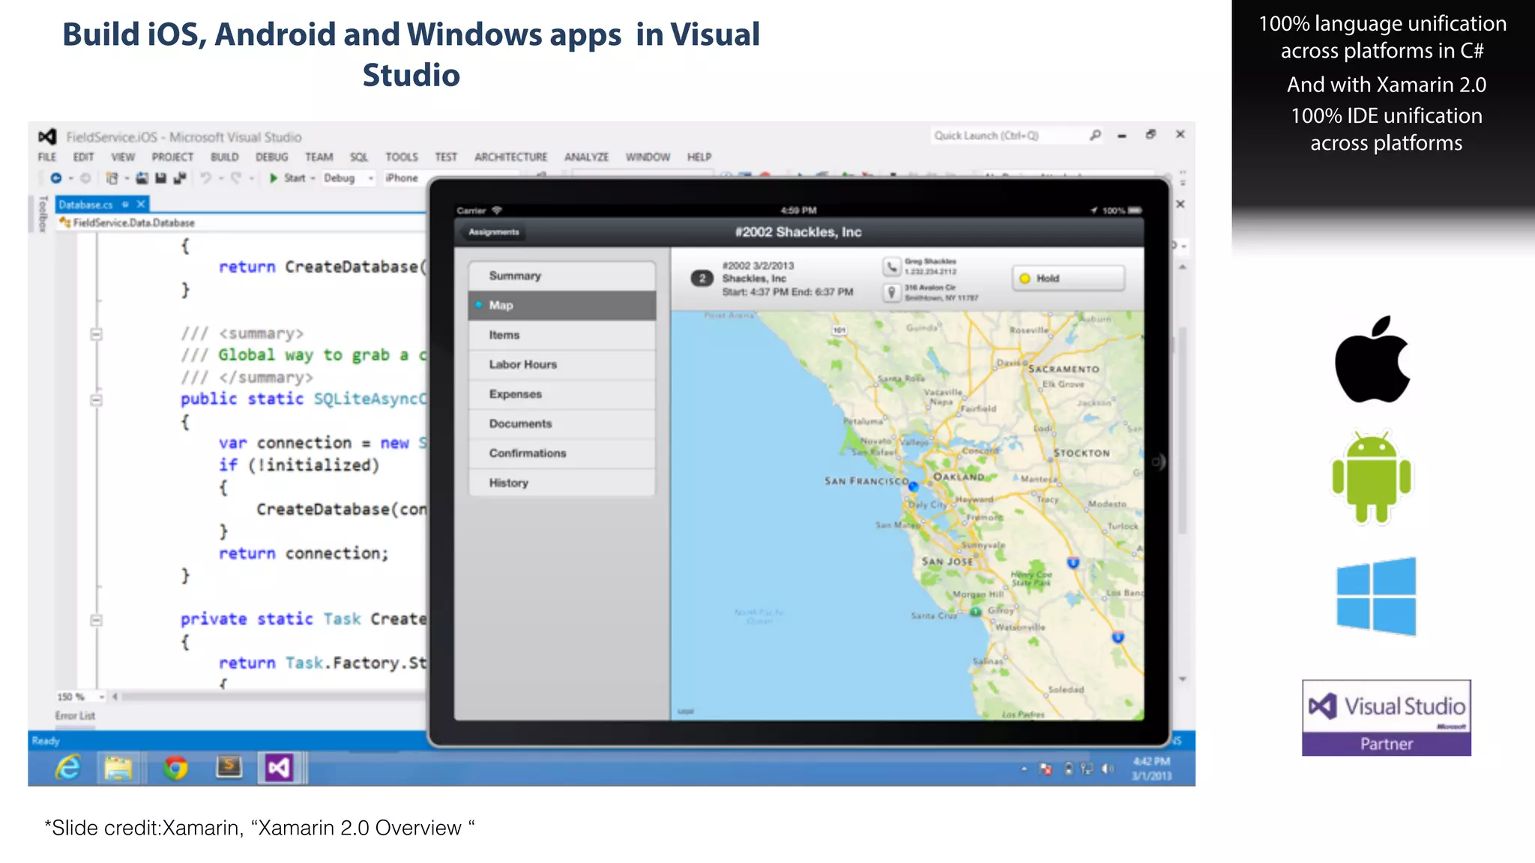Click the Navigate Backward toolbar icon
The image size is (1535, 863).
(56, 178)
